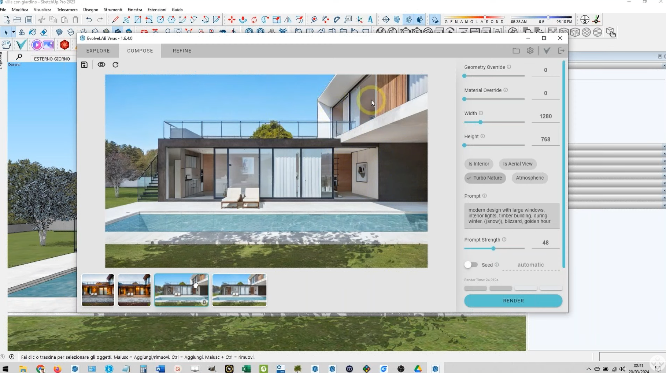
Task: Click the refresh icon in Veras toolbar
Action: tap(115, 65)
